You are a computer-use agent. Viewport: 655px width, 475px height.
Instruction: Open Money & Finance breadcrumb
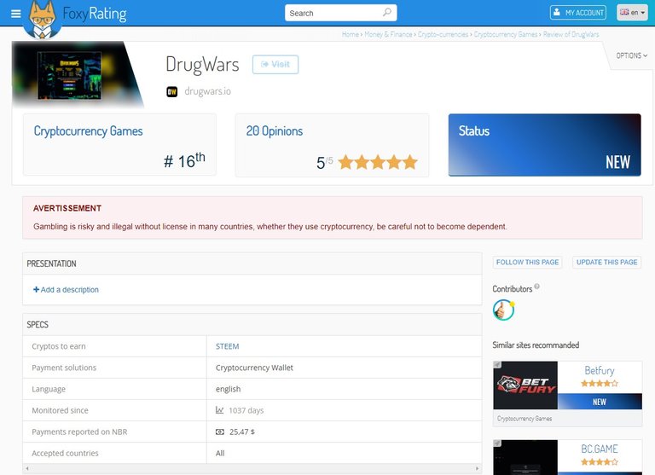tap(388, 34)
